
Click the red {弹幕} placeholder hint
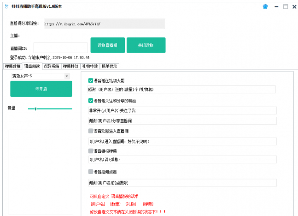(x=148, y=204)
